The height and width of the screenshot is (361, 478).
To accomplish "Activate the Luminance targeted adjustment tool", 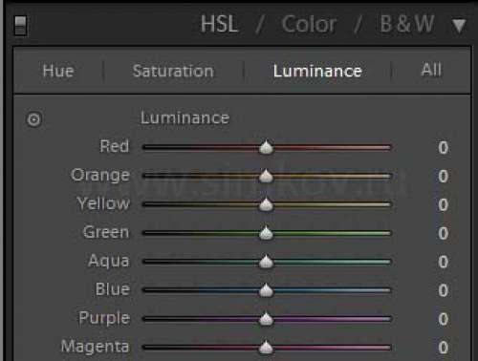I will pyautogui.click(x=33, y=119).
